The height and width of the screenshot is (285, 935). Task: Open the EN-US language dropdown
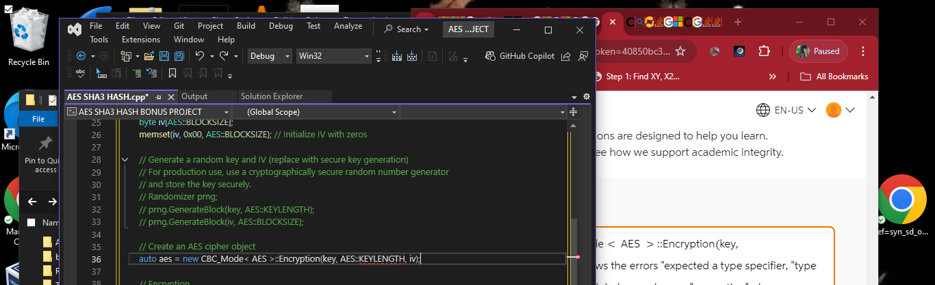pyautogui.click(x=786, y=110)
